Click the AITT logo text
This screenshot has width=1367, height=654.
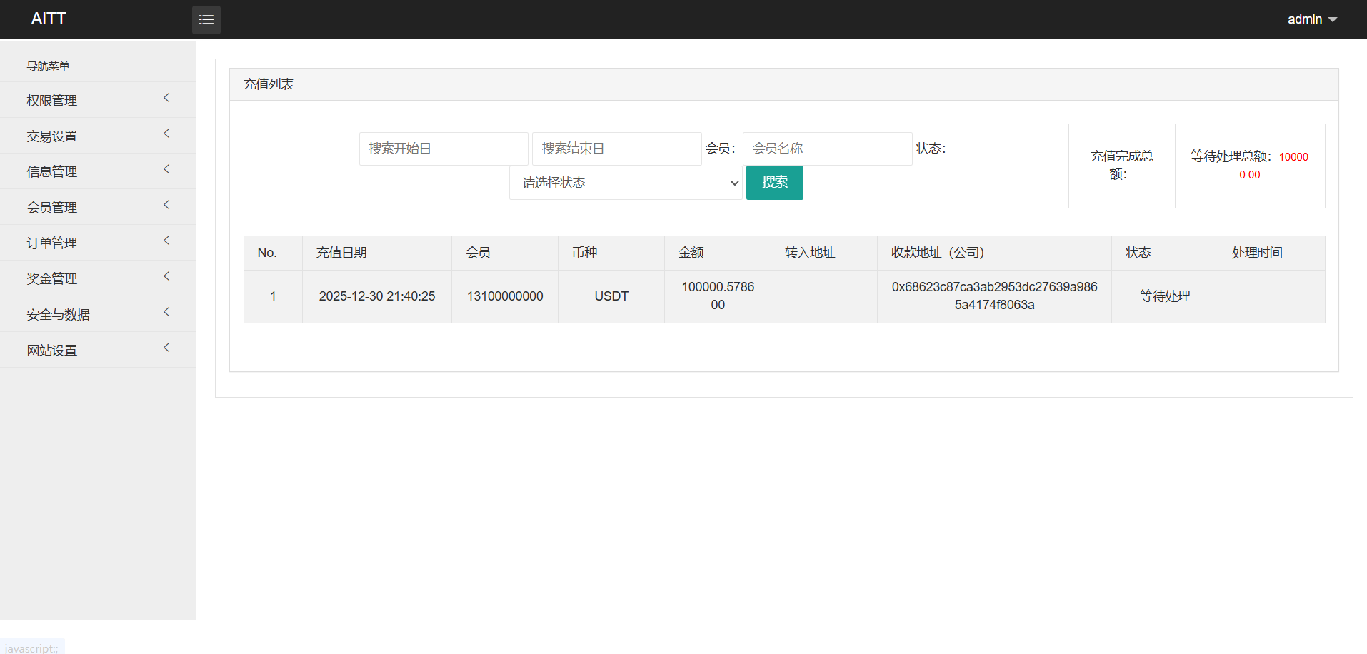pos(49,19)
